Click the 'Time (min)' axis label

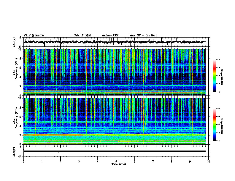click(119, 164)
